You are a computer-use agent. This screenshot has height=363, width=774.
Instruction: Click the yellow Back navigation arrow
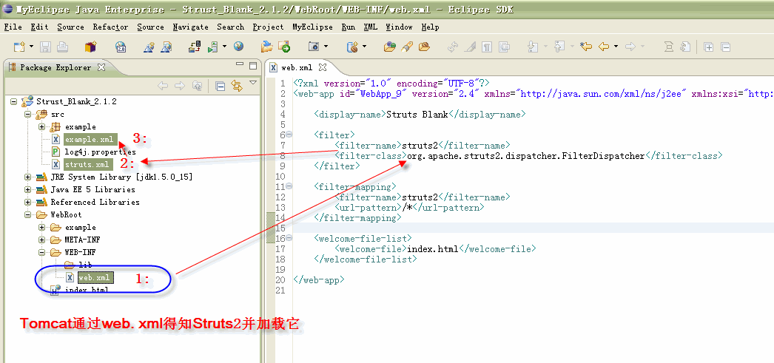click(604, 47)
